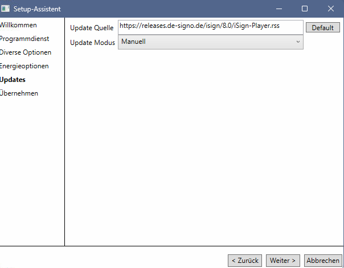Select Diverse Optionen in the sidebar
This screenshot has height=268, width=344.
coord(26,52)
